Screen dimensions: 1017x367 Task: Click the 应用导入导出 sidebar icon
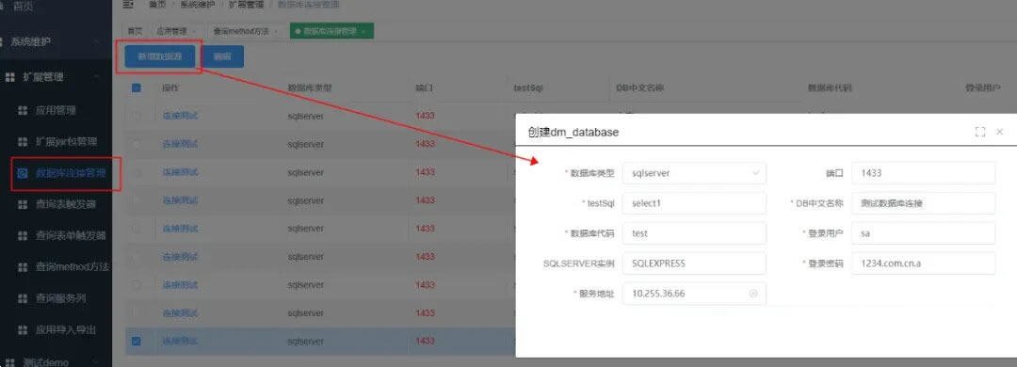(23, 329)
